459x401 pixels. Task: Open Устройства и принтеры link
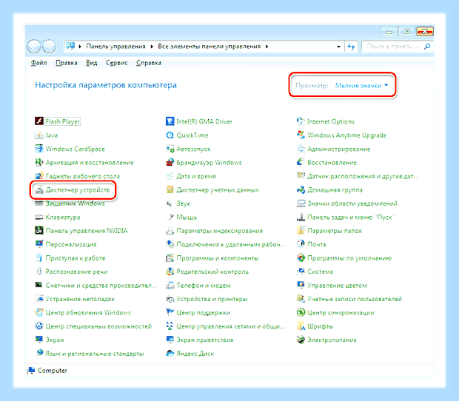[212, 299]
